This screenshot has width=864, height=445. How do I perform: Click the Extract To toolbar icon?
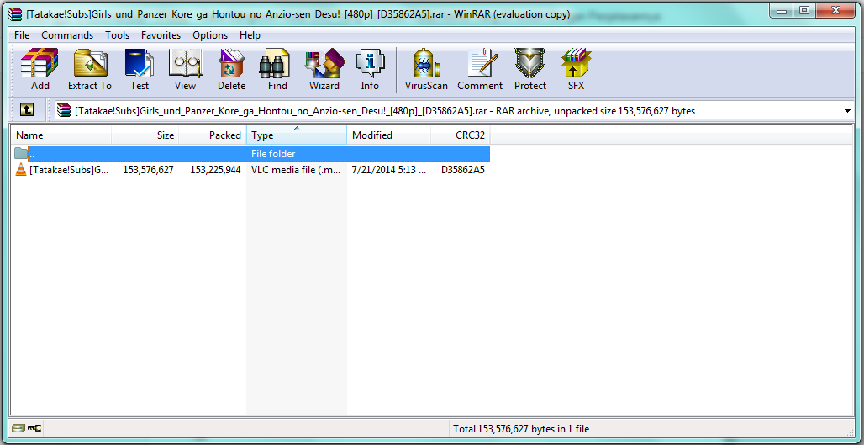90,70
